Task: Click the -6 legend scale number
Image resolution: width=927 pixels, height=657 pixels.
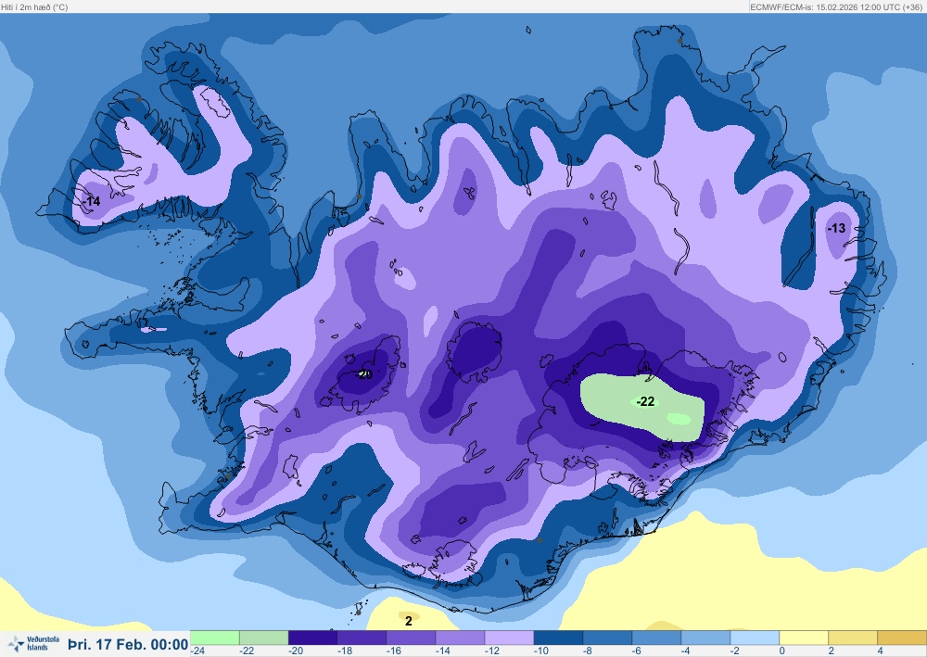Action: 638,651
